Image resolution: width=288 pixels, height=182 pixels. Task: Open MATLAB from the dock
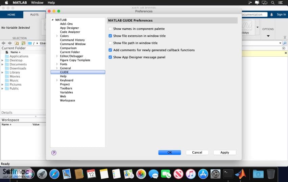240,174
